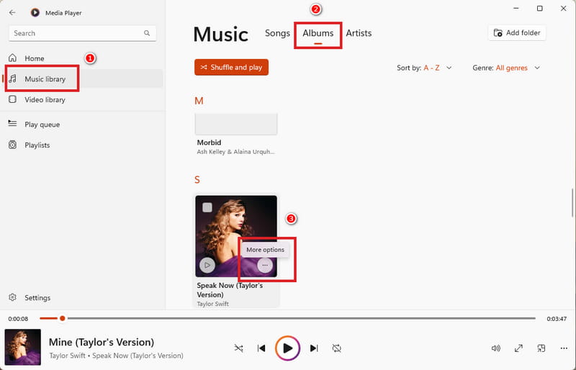
Task: Click the Taylor Swift artist name under album
Action: (x=212, y=304)
